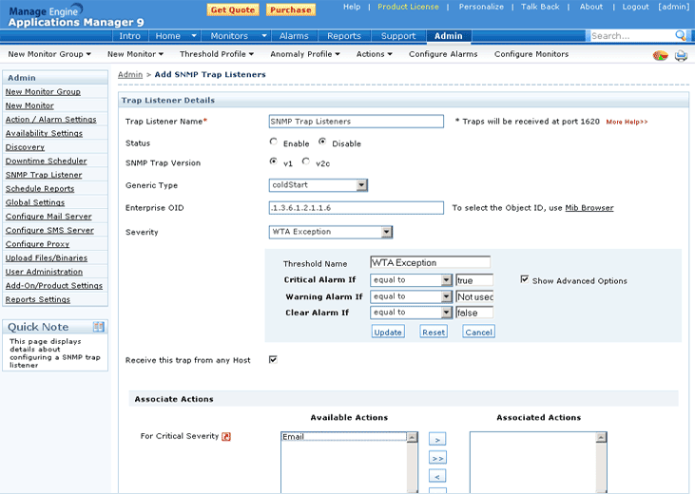Image resolution: width=695 pixels, height=494 pixels.
Task: Open Personalize in the header
Action: click(481, 7)
